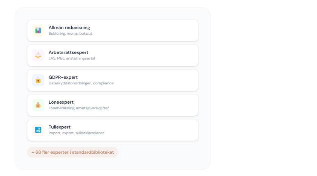The height and width of the screenshot is (176, 317).
Task: Open the '+ 68 fler experter i standardbiblioteket' button
Action: pos(73,152)
